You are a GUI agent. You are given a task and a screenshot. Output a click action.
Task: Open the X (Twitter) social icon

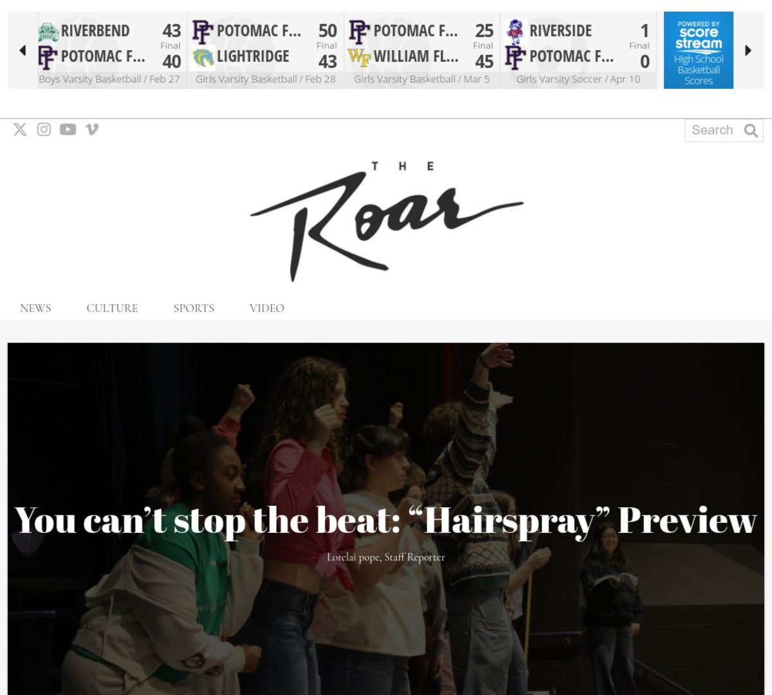pos(20,129)
